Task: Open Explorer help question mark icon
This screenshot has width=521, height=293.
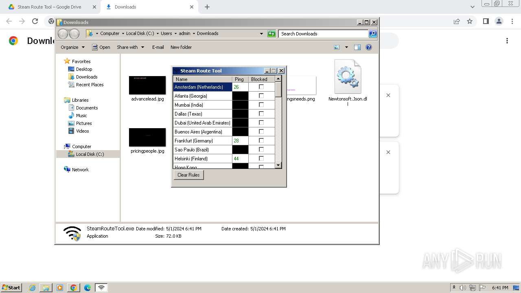Action: pyautogui.click(x=369, y=47)
